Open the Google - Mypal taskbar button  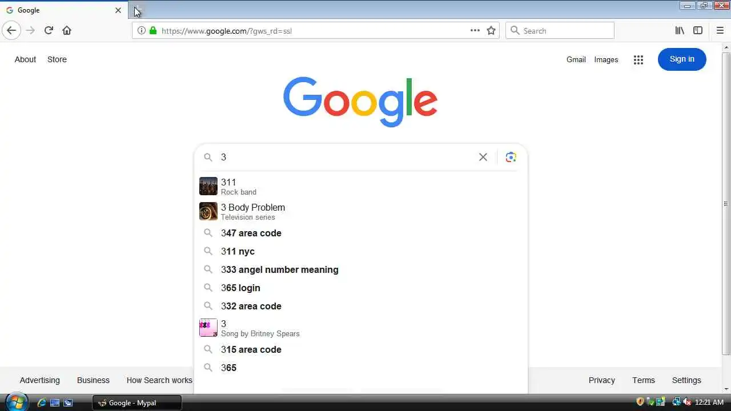(137, 402)
